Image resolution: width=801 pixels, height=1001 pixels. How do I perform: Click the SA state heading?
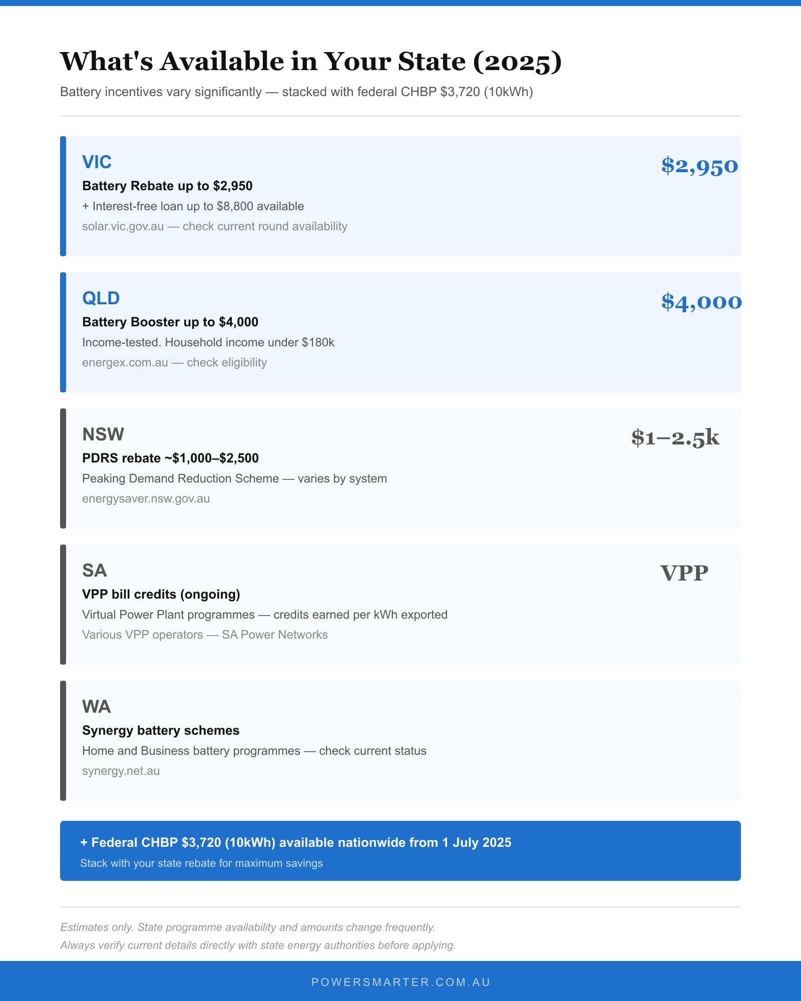[x=94, y=571]
